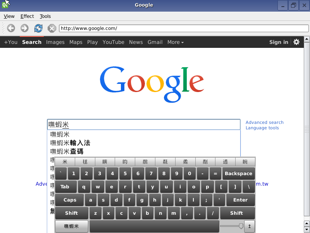
Task: Tap the space bar on virtual keyboard
Action: pyautogui.click(x=154, y=226)
